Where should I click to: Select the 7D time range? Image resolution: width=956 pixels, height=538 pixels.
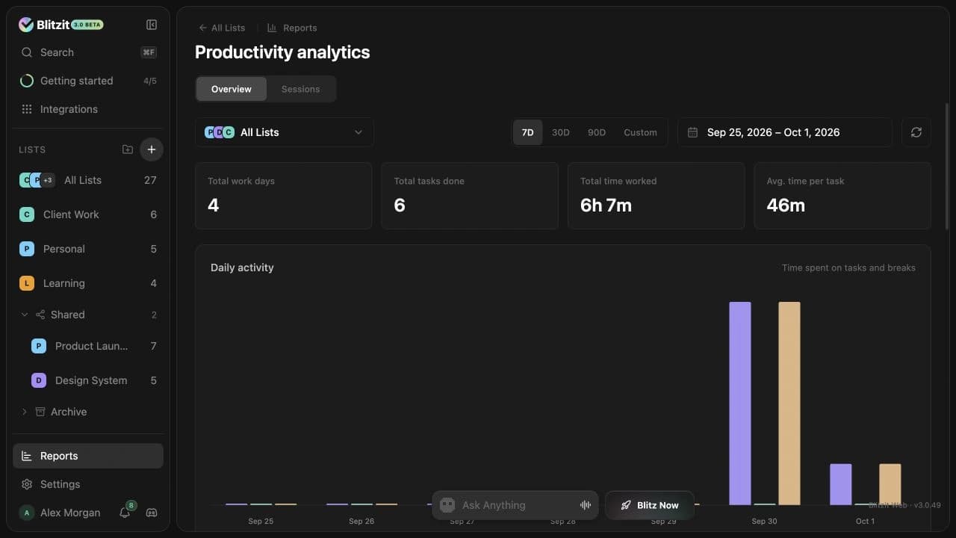[x=528, y=132]
